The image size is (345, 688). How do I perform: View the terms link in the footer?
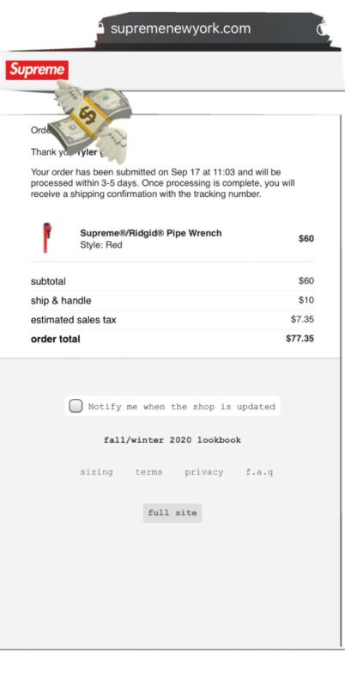[x=148, y=472]
